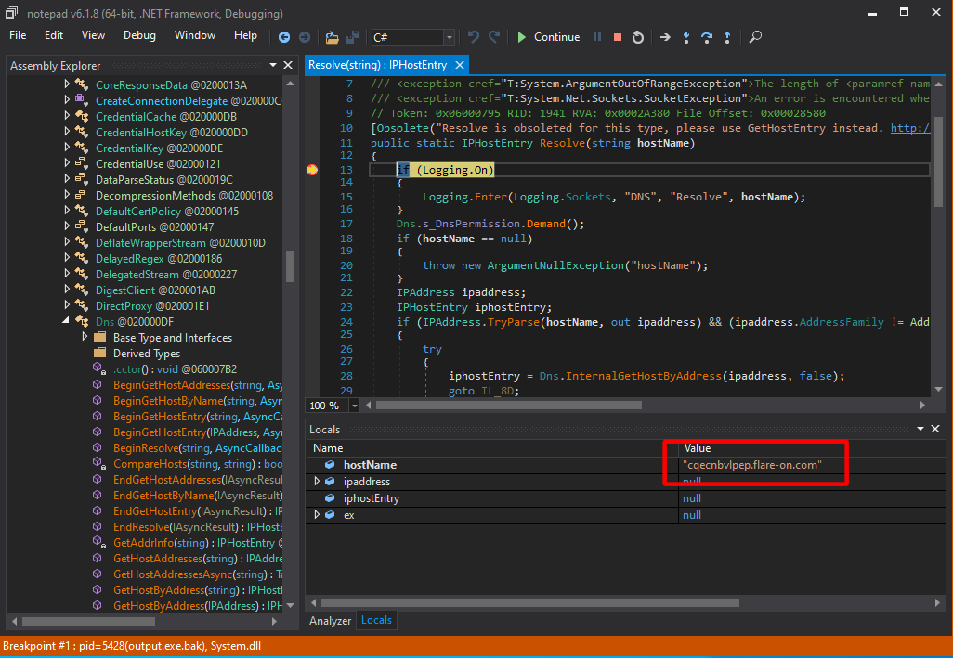Close the Locals panel
The width and height of the screenshot is (953, 658).
coord(935,429)
